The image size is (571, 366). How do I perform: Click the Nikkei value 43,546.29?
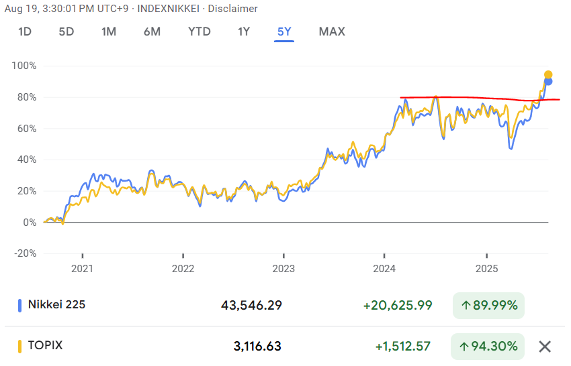pos(251,305)
